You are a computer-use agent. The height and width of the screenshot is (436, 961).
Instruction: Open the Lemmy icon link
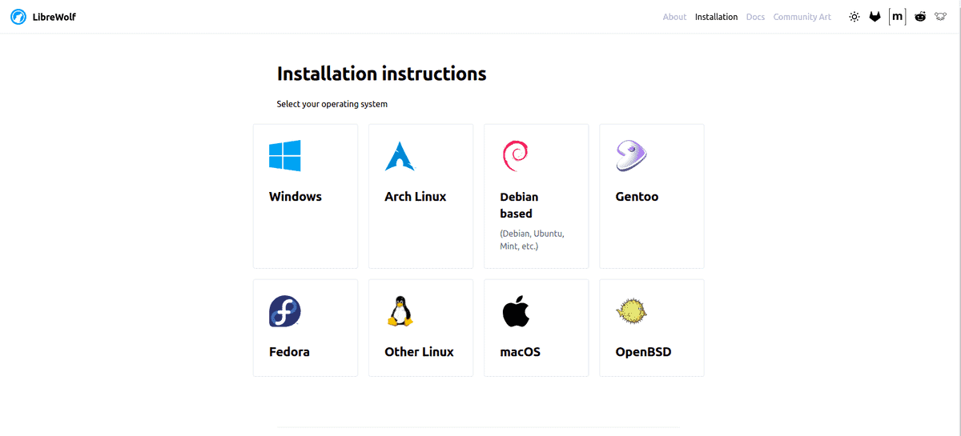pyautogui.click(x=940, y=17)
